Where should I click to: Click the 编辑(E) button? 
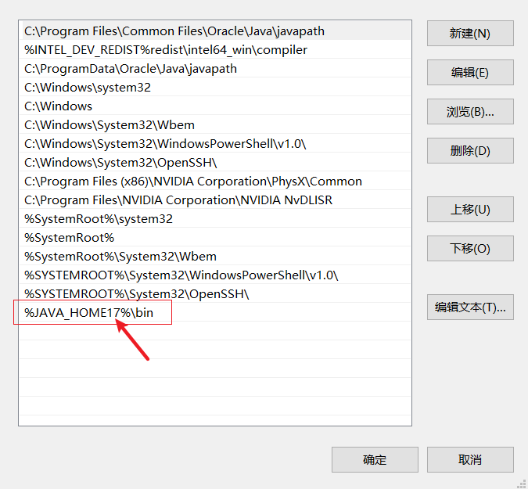470,73
